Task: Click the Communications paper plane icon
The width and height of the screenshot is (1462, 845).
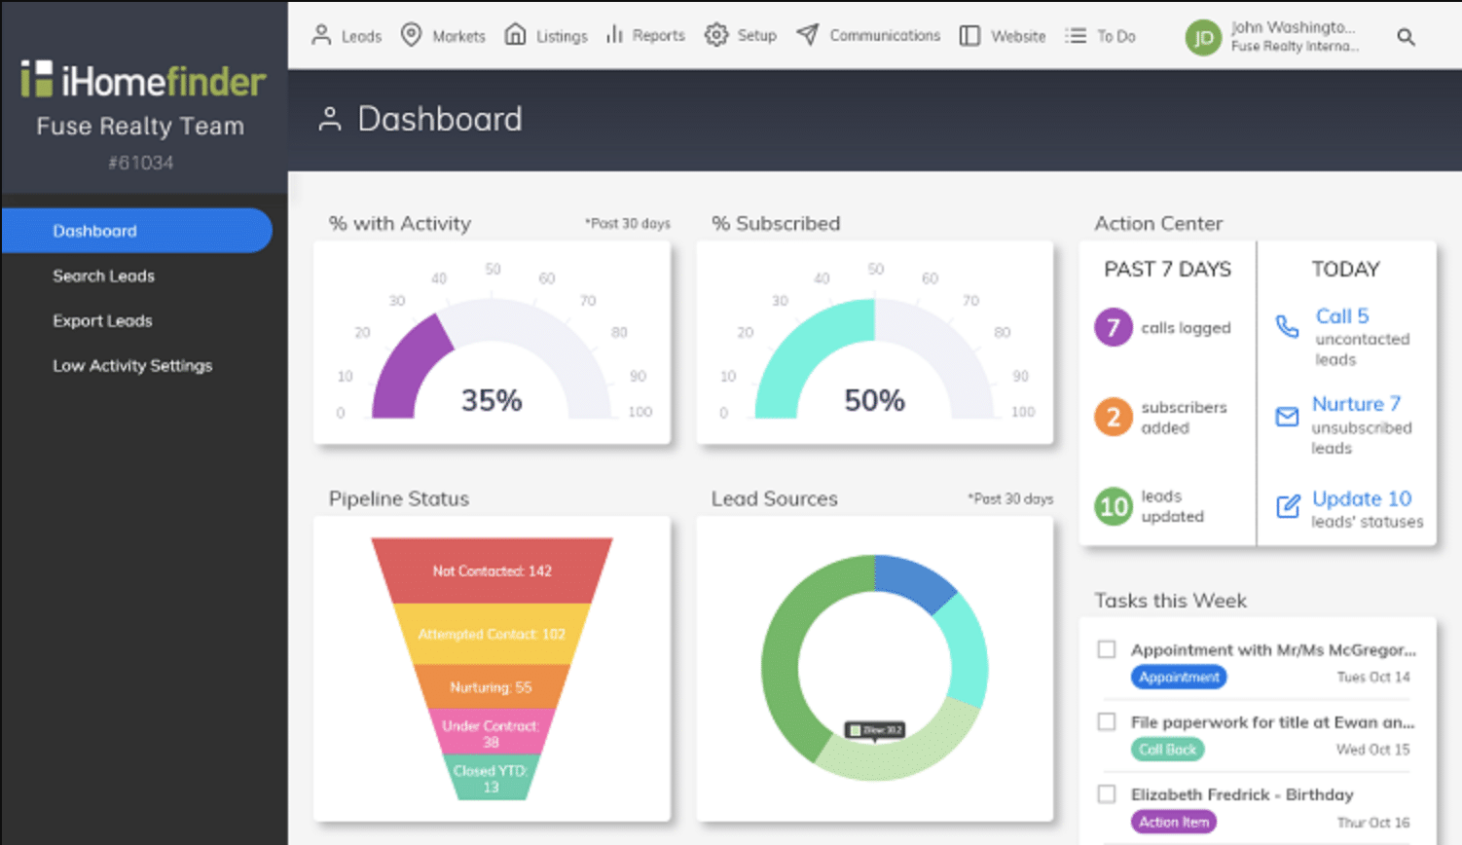Action: tap(807, 35)
